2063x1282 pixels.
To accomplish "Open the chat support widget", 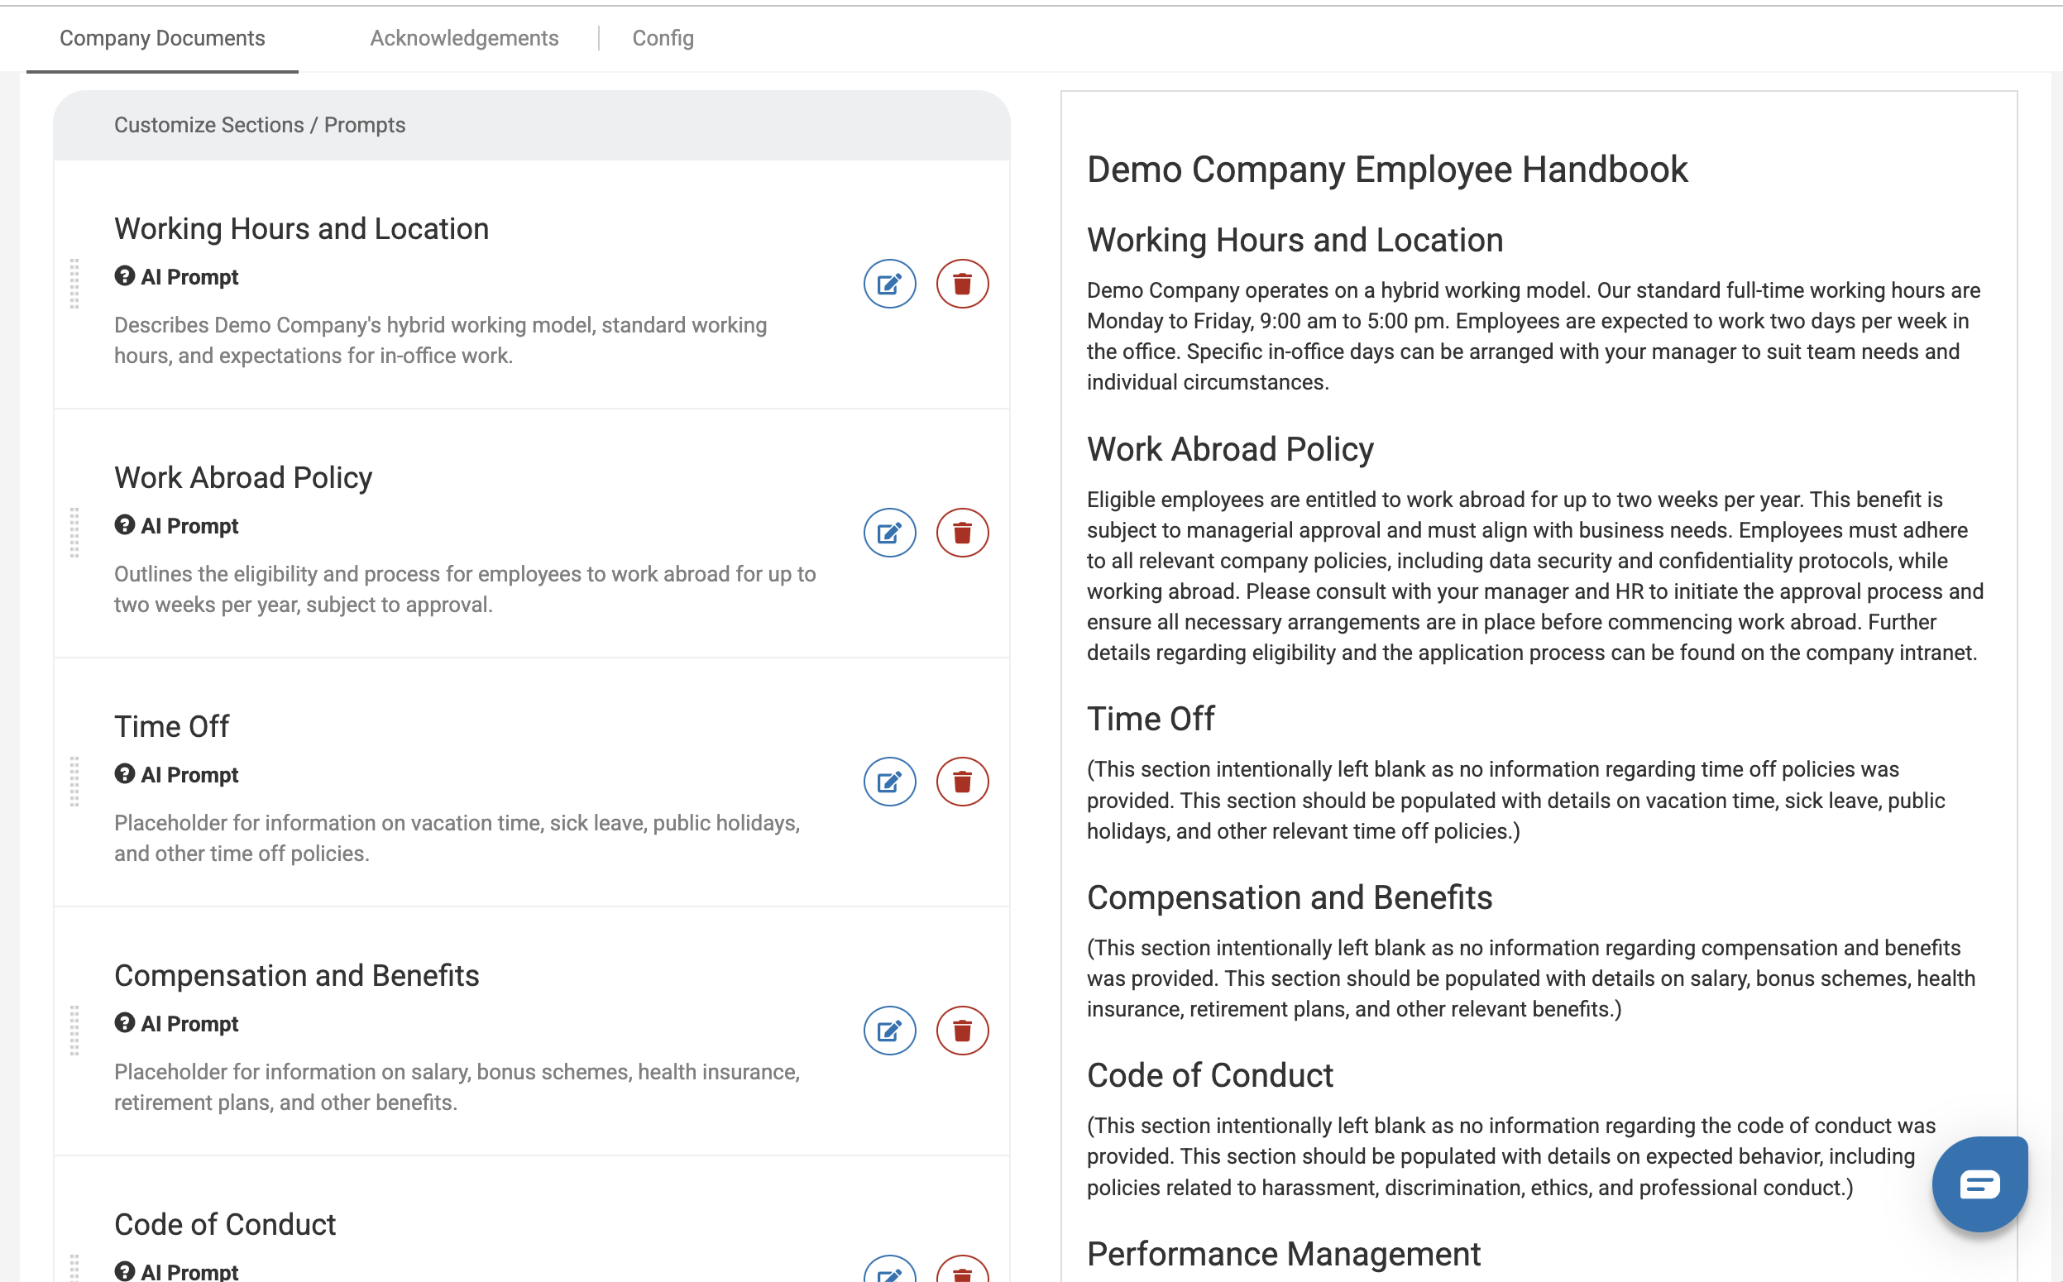I will point(1979,1184).
